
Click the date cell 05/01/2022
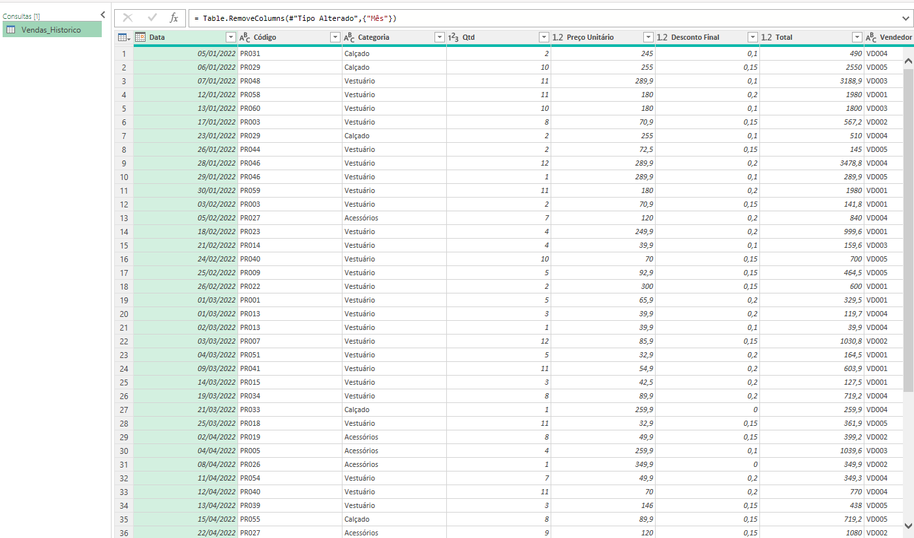point(185,53)
